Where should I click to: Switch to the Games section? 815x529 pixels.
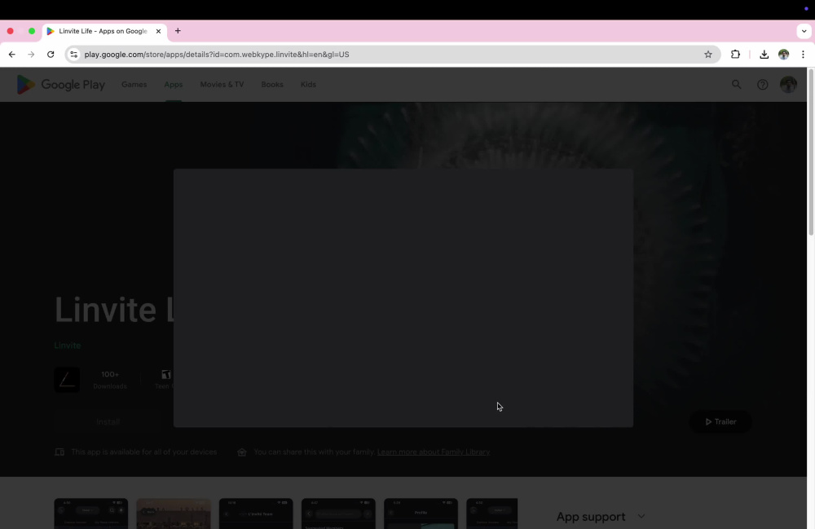(134, 84)
